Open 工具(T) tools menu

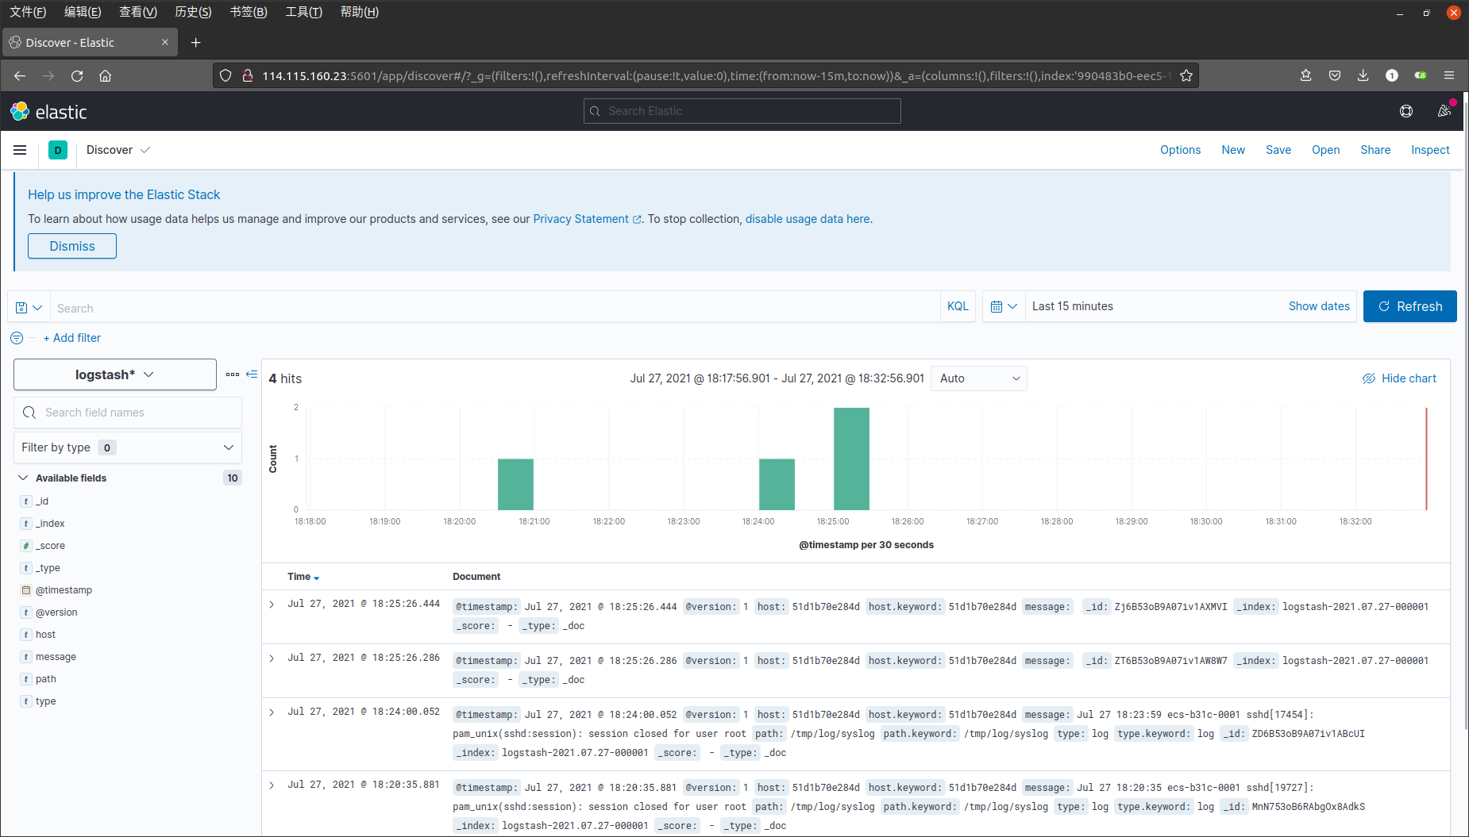pyautogui.click(x=304, y=12)
